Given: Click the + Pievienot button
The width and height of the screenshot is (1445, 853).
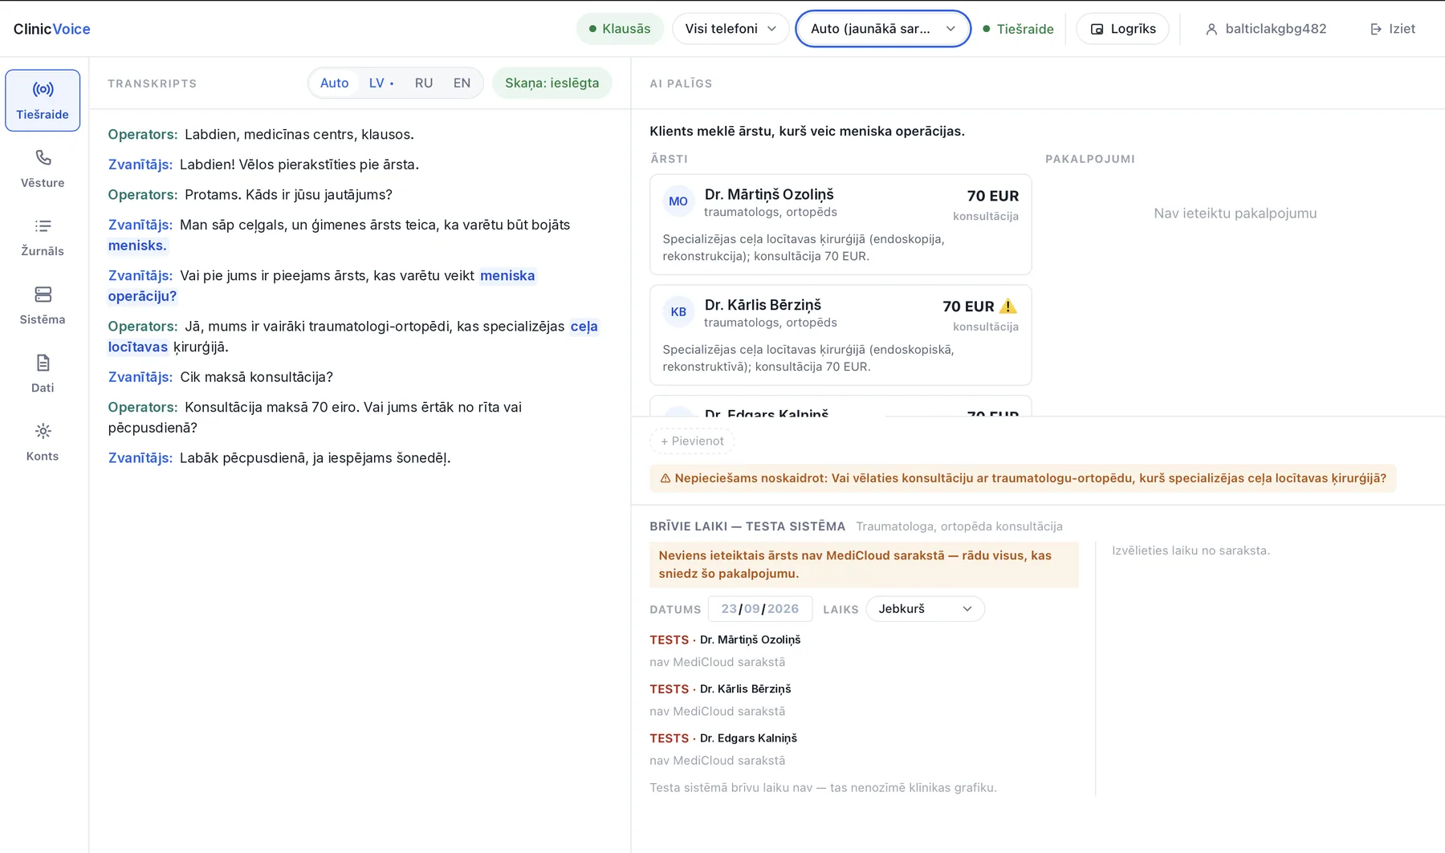Looking at the screenshot, I should [x=692, y=441].
